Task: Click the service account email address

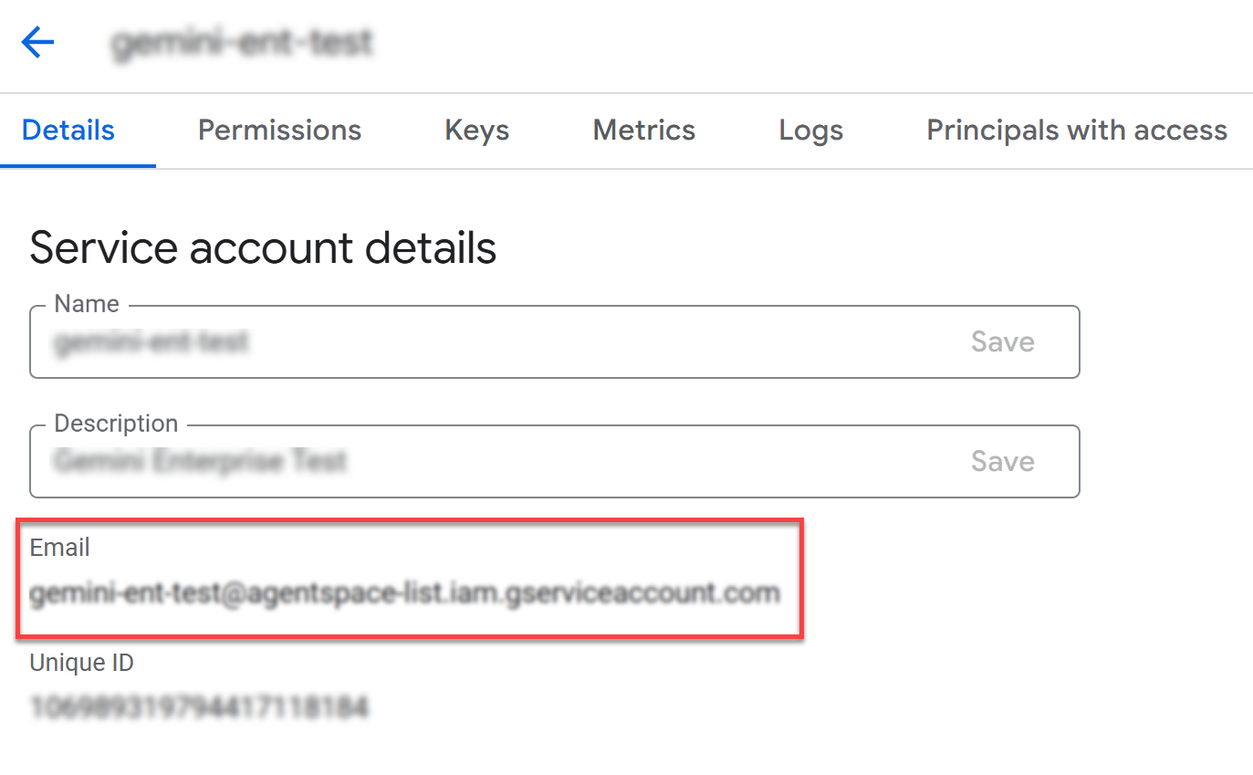Action: (x=404, y=594)
